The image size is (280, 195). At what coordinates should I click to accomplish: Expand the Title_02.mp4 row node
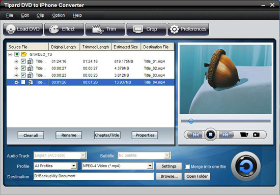(16, 69)
